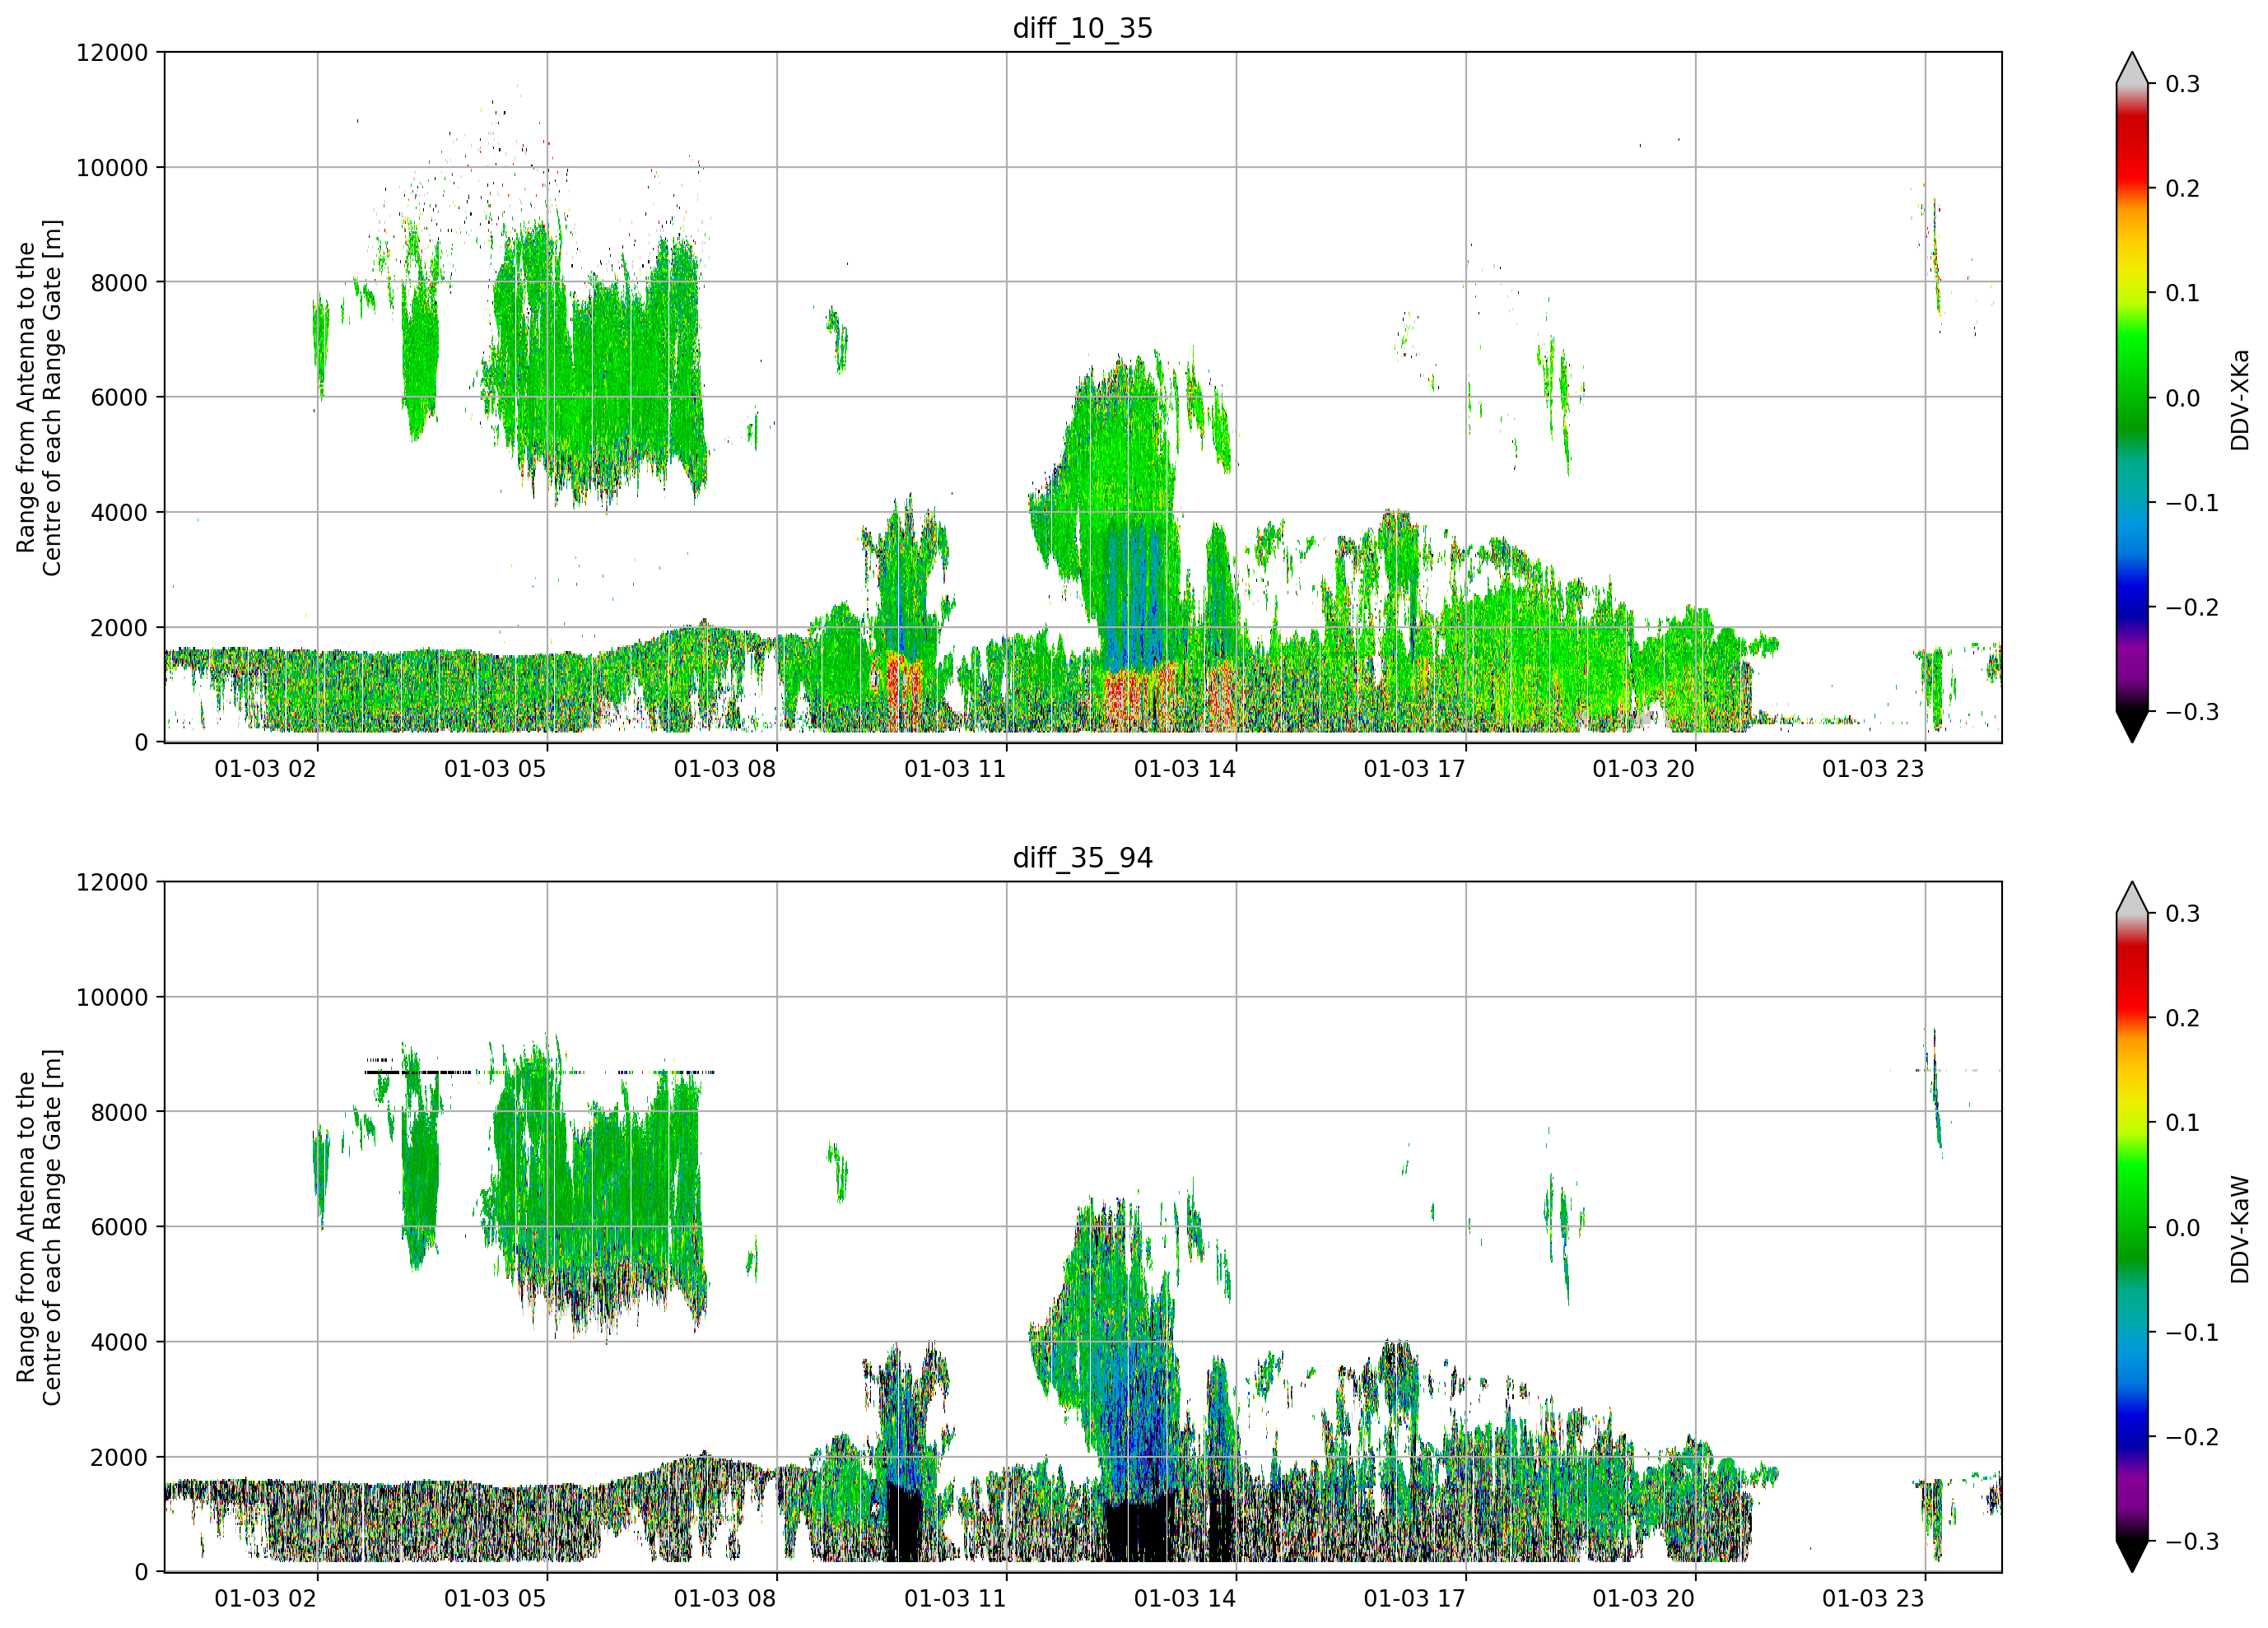
Task: Select the DDV-XKa colorbar label
Action: tap(2240, 399)
